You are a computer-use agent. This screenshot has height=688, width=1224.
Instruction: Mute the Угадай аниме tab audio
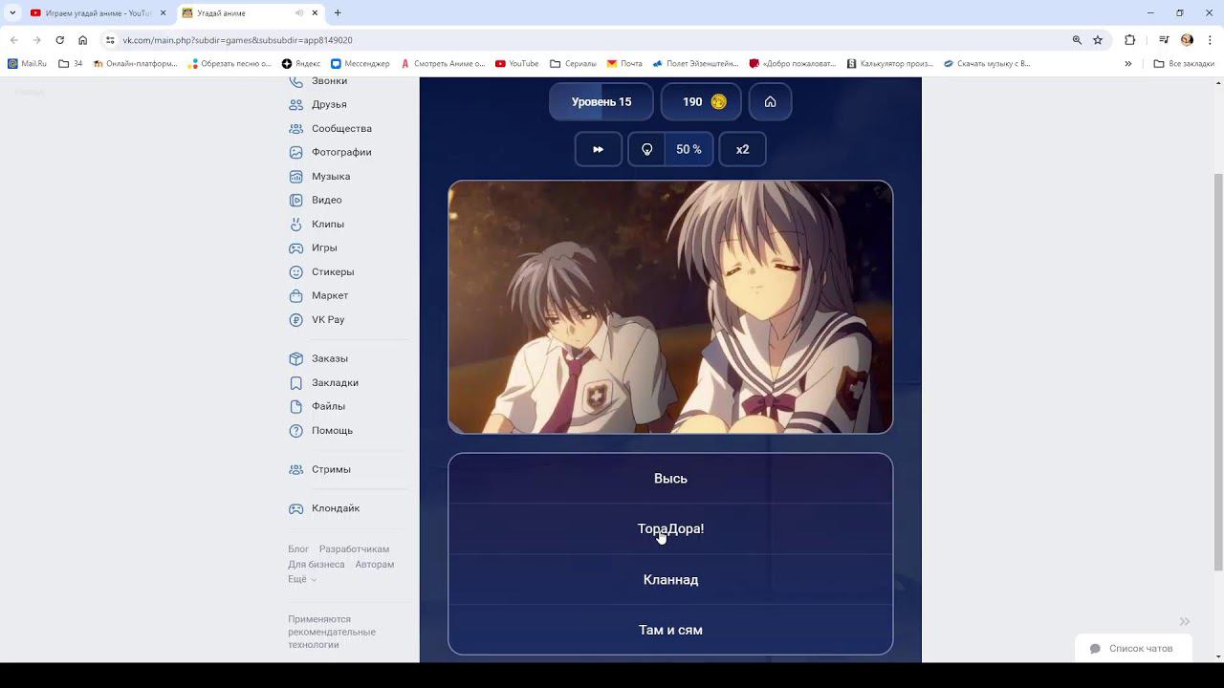click(300, 13)
